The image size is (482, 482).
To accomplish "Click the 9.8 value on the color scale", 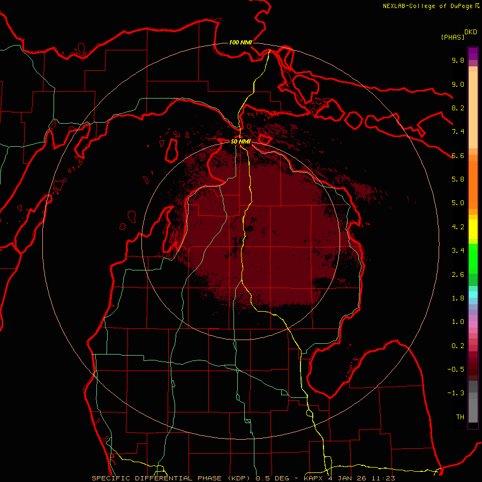I will click(x=458, y=61).
